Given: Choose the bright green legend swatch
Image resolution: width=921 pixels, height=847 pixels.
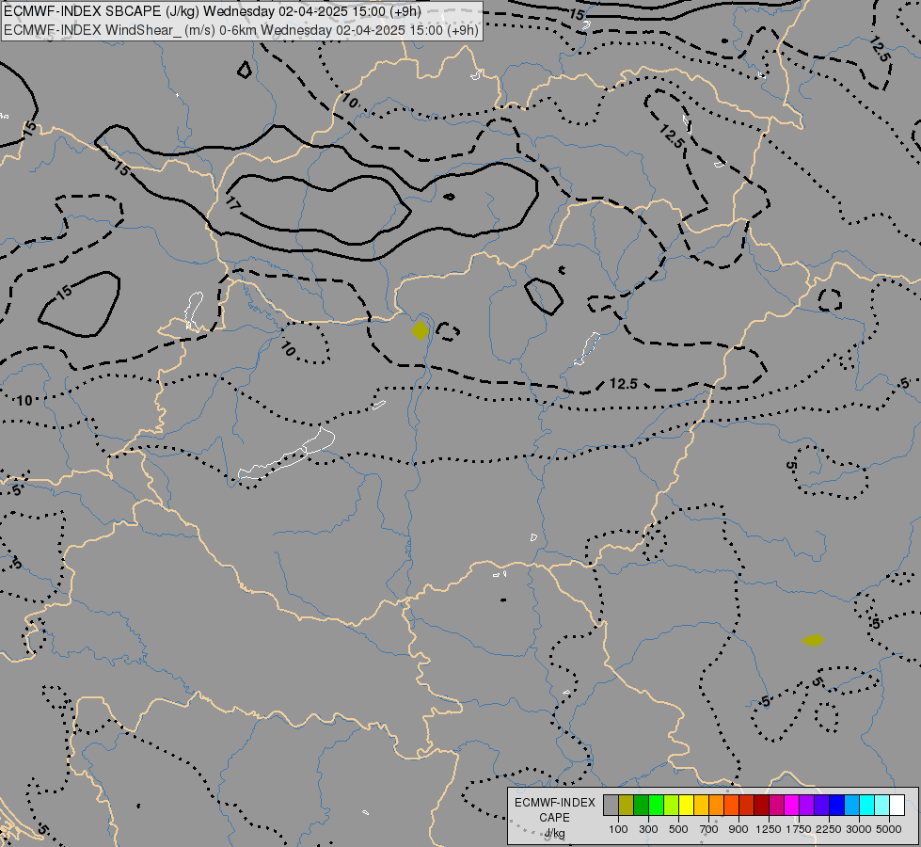Looking at the screenshot, I should 656,806.
